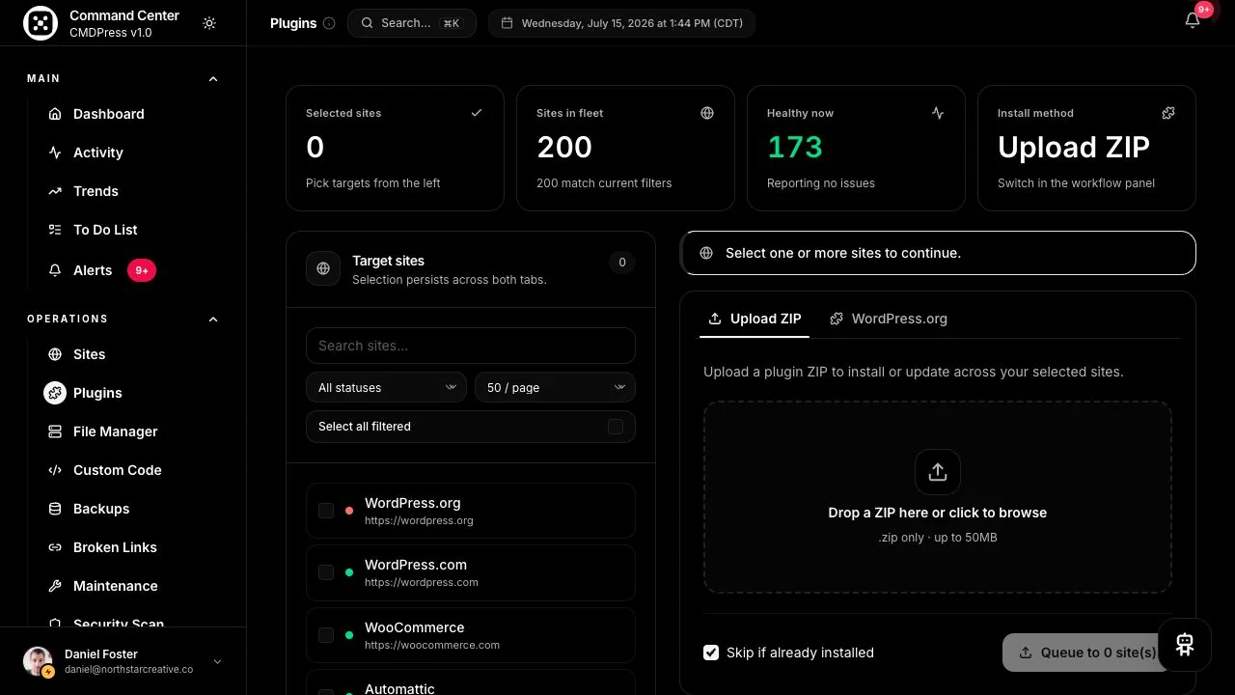Click the Activity pulse icon in sidebar
The width and height of the screenshot is (1235, 695).
coord(55,153)
